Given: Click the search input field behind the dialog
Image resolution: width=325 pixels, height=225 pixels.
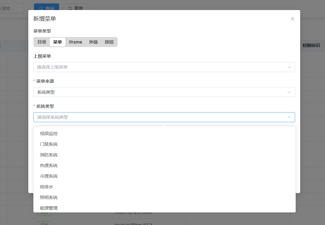Looking at the screenshot, I should [x=11, y=8].
